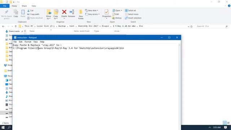
Task: Open Properties from the ribbon
Action: coord(106,14)
